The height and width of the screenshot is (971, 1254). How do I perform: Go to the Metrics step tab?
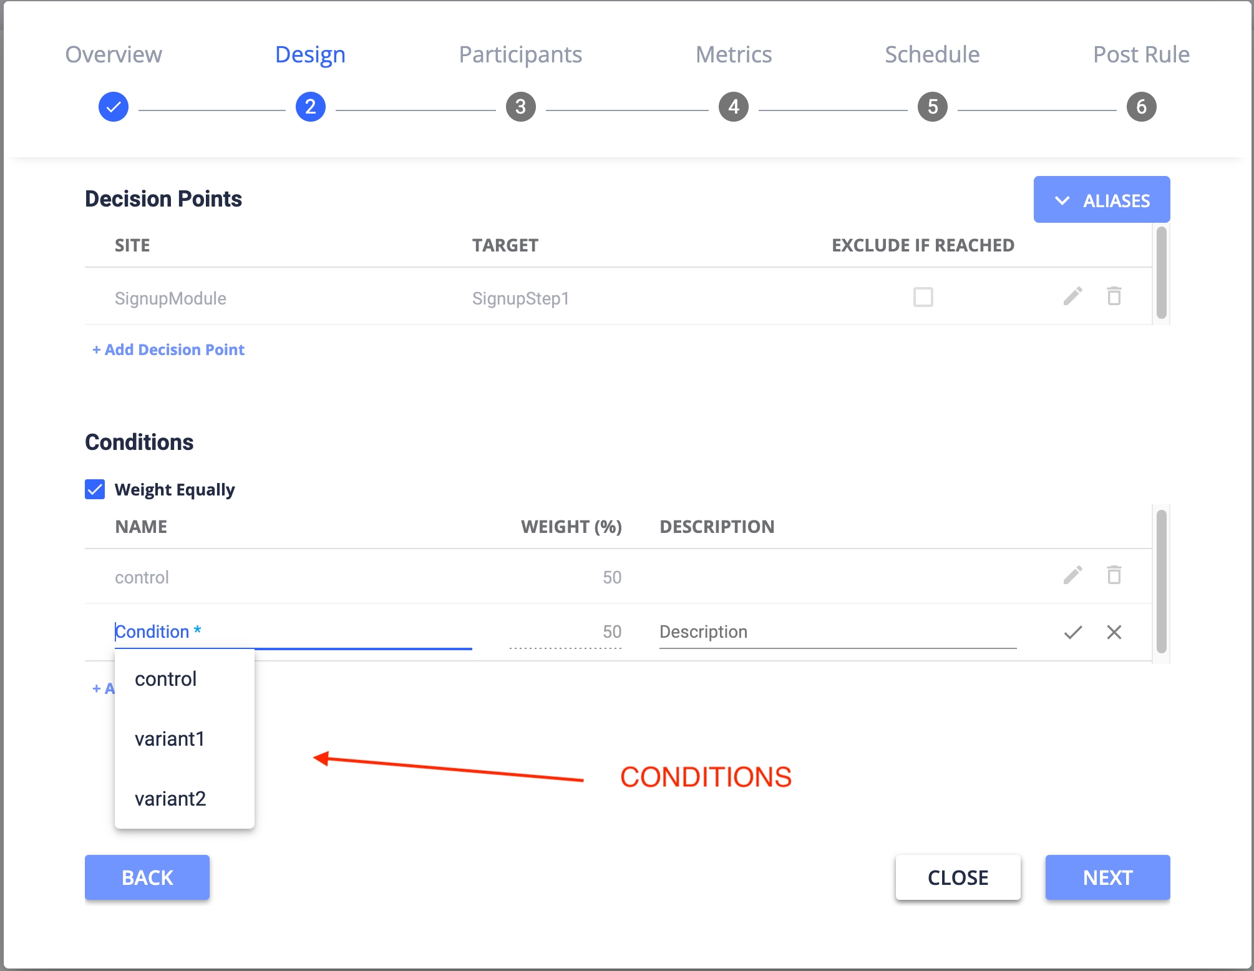coord(733,55)
